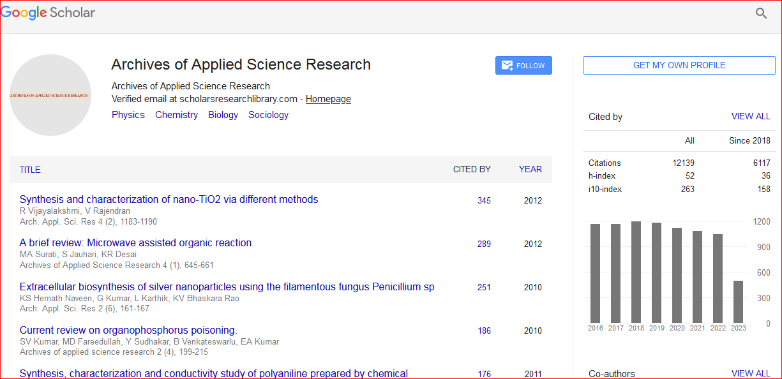The width and height of the screenshot is (782, 379).
Task: View the 345 citations count link
Action: (x=484, y=200)
